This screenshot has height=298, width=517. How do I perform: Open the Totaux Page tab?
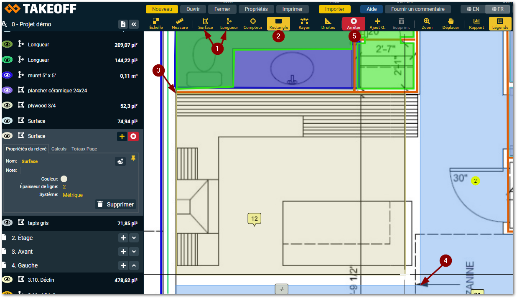point(84,149)
